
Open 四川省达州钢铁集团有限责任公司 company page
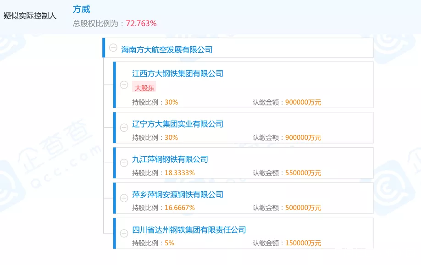coord(189,230)
